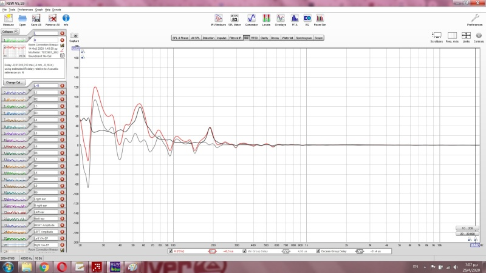The height and width of the screenshot is (273, 486).
Task: Toggle the R (FDW) trace checkbox
Action: click(x=170, y=251)
